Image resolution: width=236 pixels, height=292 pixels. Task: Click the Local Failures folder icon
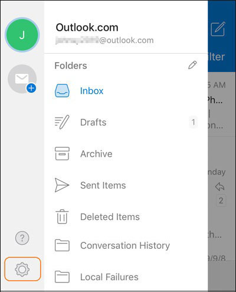tap(62, 277)
